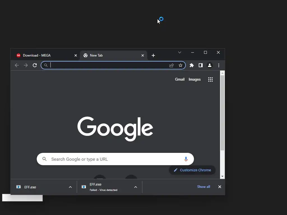
Task: Expand options for first EFF.exe download
Action: 70,187
